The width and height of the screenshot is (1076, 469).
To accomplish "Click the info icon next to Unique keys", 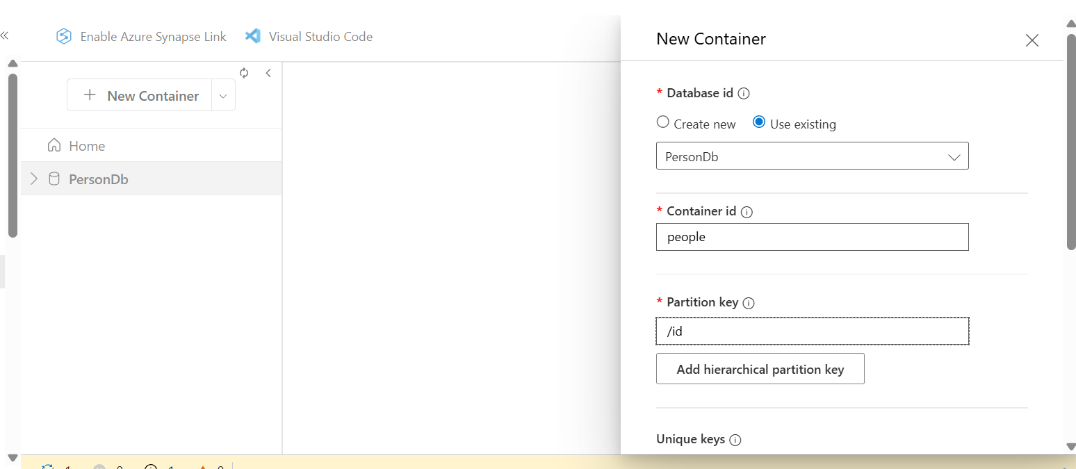I will (x=735, y=440).
